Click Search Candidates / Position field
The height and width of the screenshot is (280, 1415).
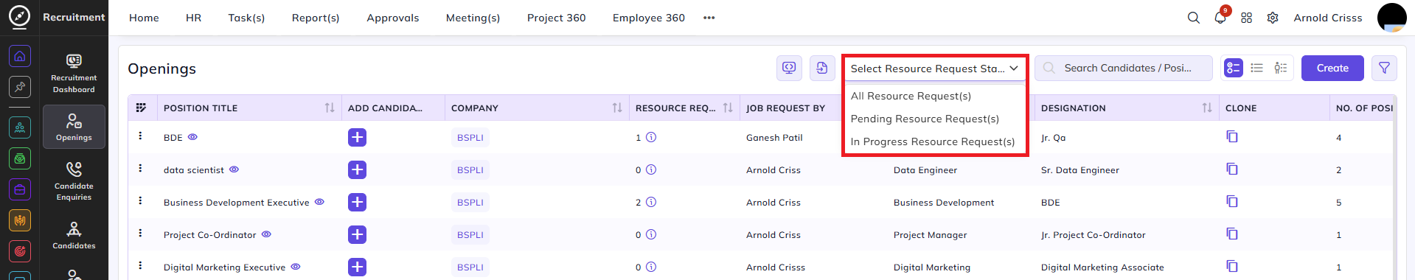pyautogui.click(x=1124, y=68)
